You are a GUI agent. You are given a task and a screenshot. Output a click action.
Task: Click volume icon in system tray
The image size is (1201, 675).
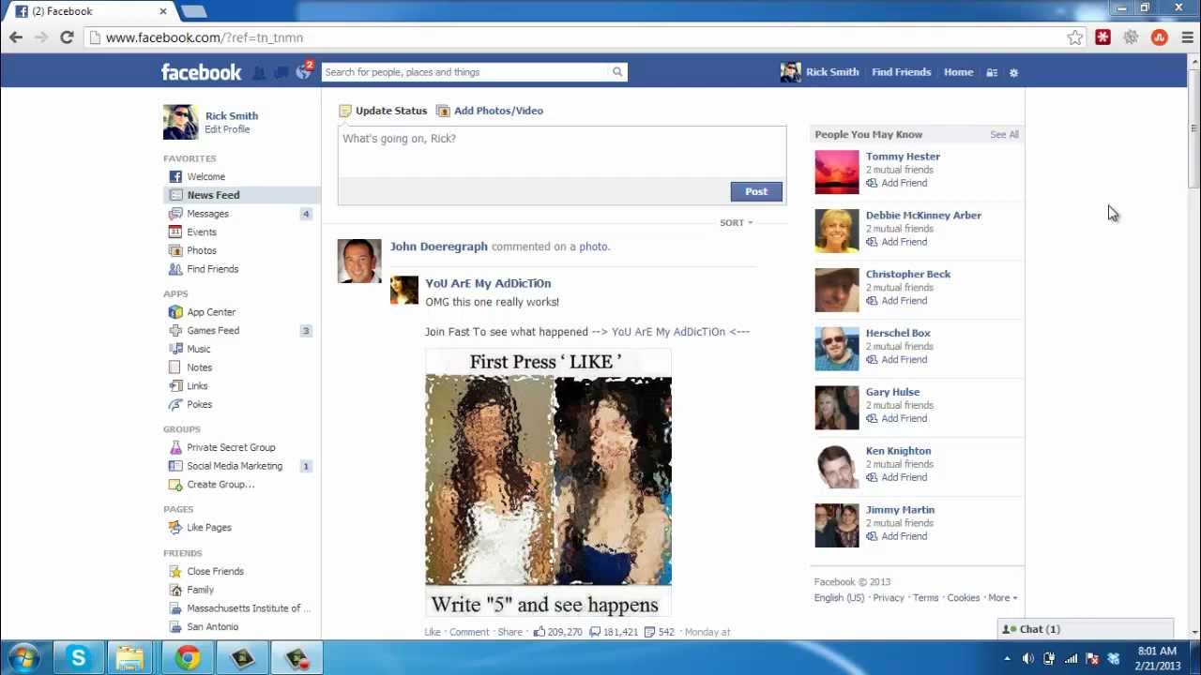1027,658
